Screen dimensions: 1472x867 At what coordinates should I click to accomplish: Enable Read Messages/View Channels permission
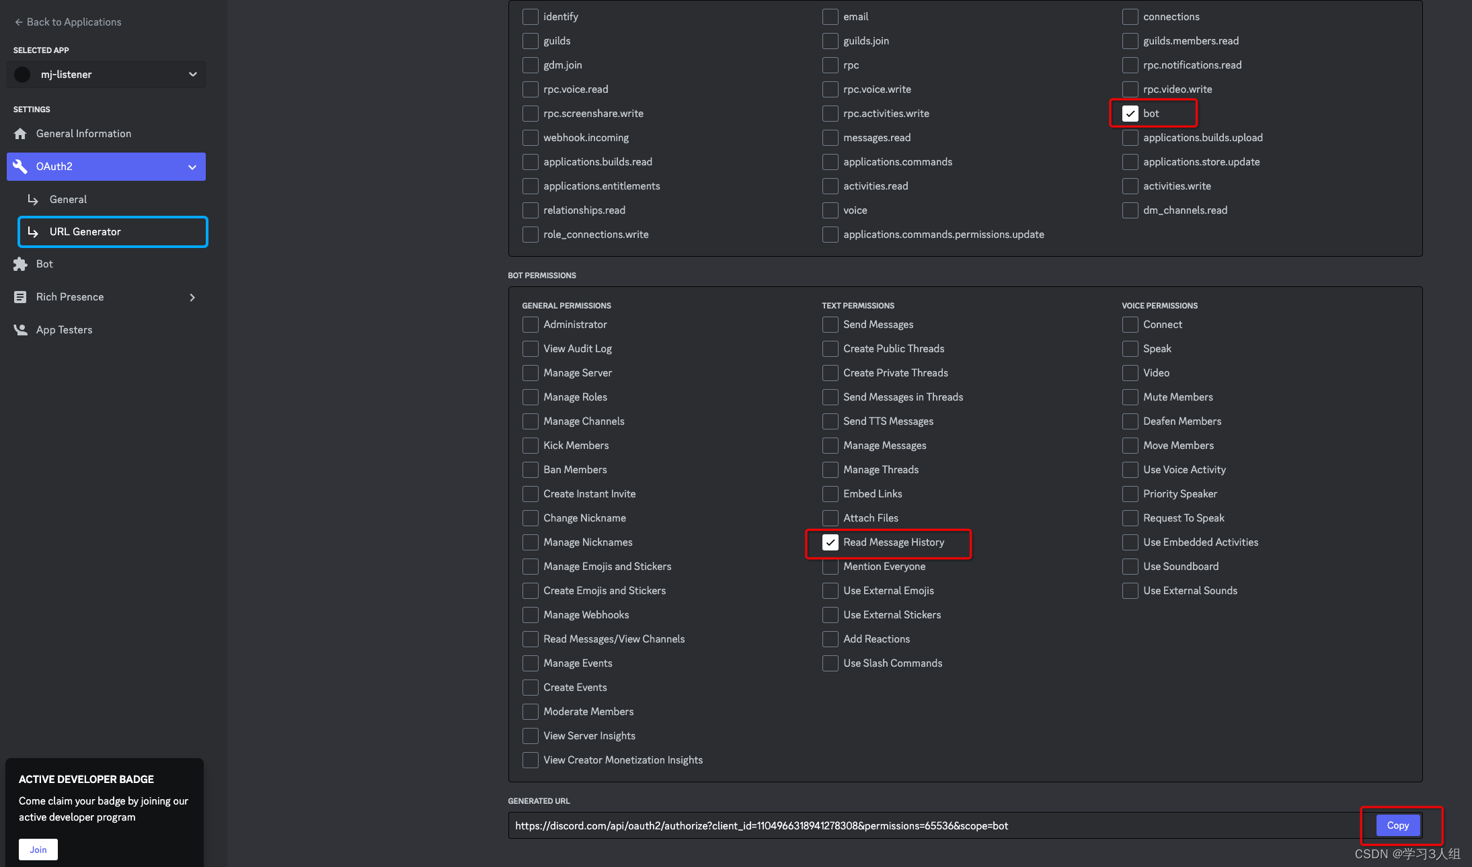tap(530, 639)
